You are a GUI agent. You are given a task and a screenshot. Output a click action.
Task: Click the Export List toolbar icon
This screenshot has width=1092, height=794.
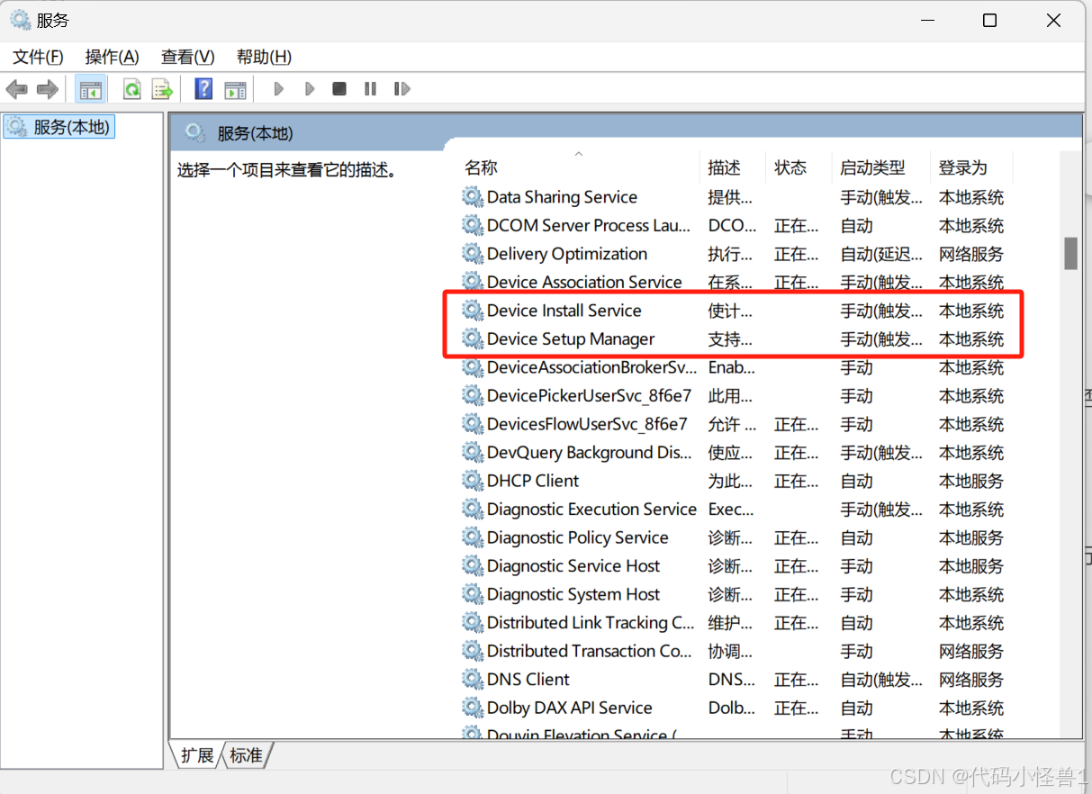[162, 89]
